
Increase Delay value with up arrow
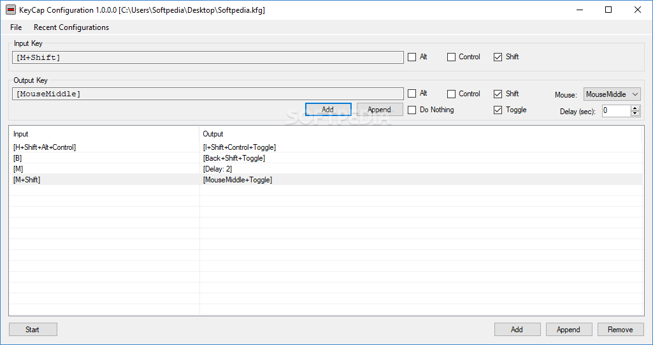[635, 108]
